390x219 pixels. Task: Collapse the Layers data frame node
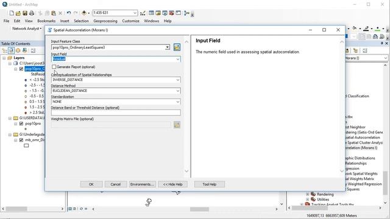(4, 58)
